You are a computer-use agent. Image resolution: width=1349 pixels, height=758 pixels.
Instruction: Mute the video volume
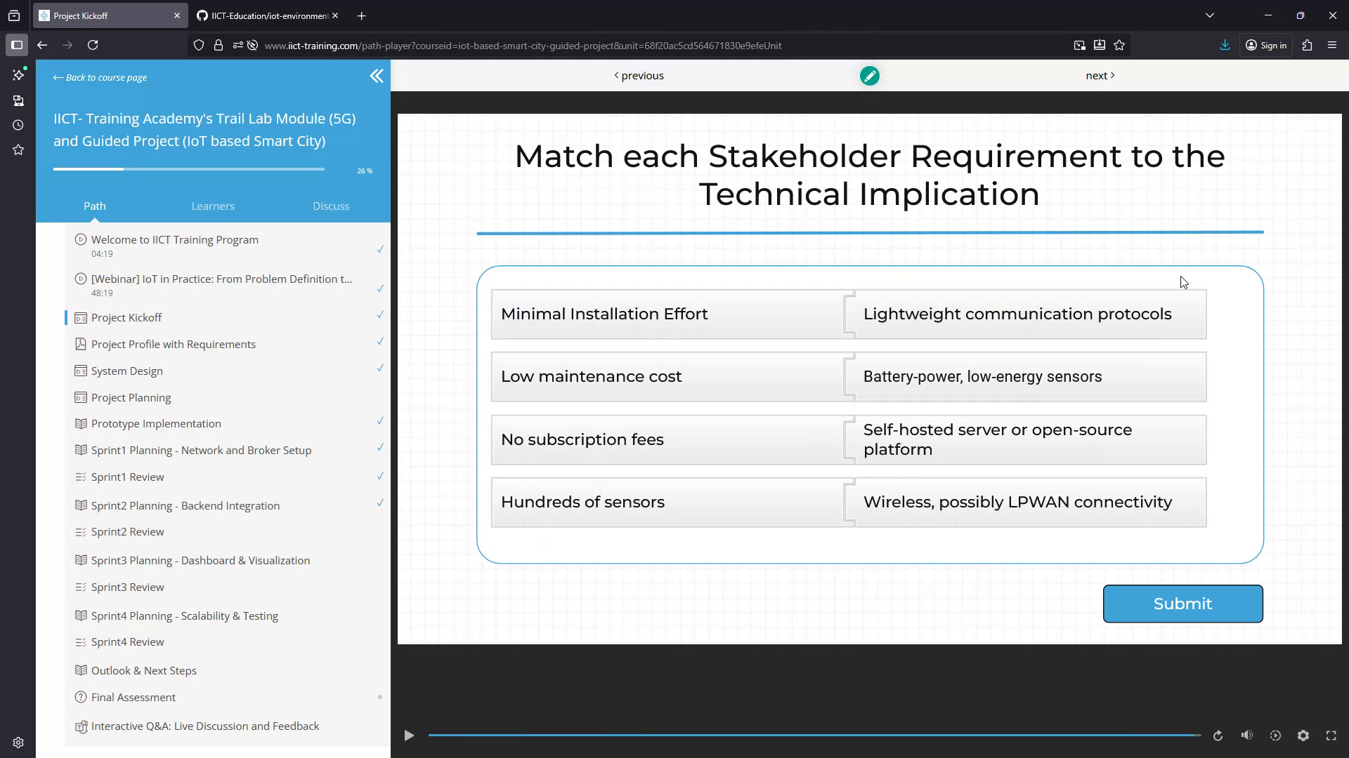[1248, 736]
